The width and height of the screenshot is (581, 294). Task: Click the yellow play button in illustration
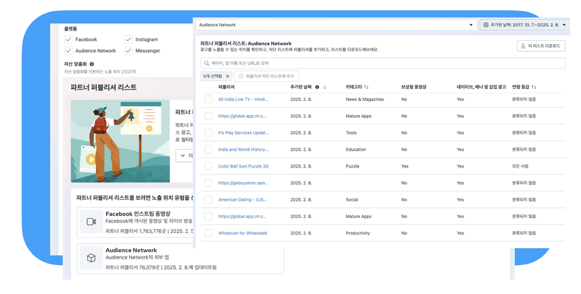tap(91, 160)
